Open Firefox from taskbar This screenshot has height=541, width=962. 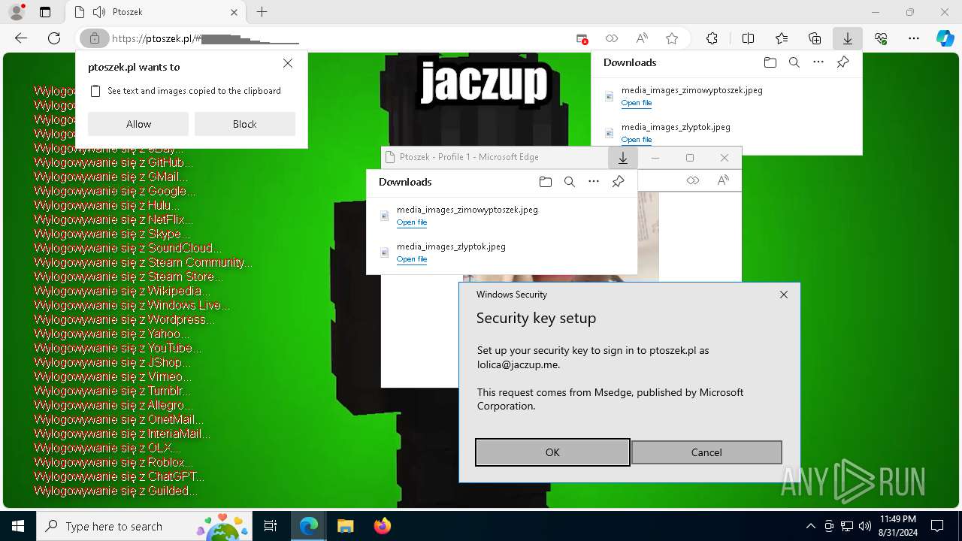pyautogui.click(x=382, y=526)
